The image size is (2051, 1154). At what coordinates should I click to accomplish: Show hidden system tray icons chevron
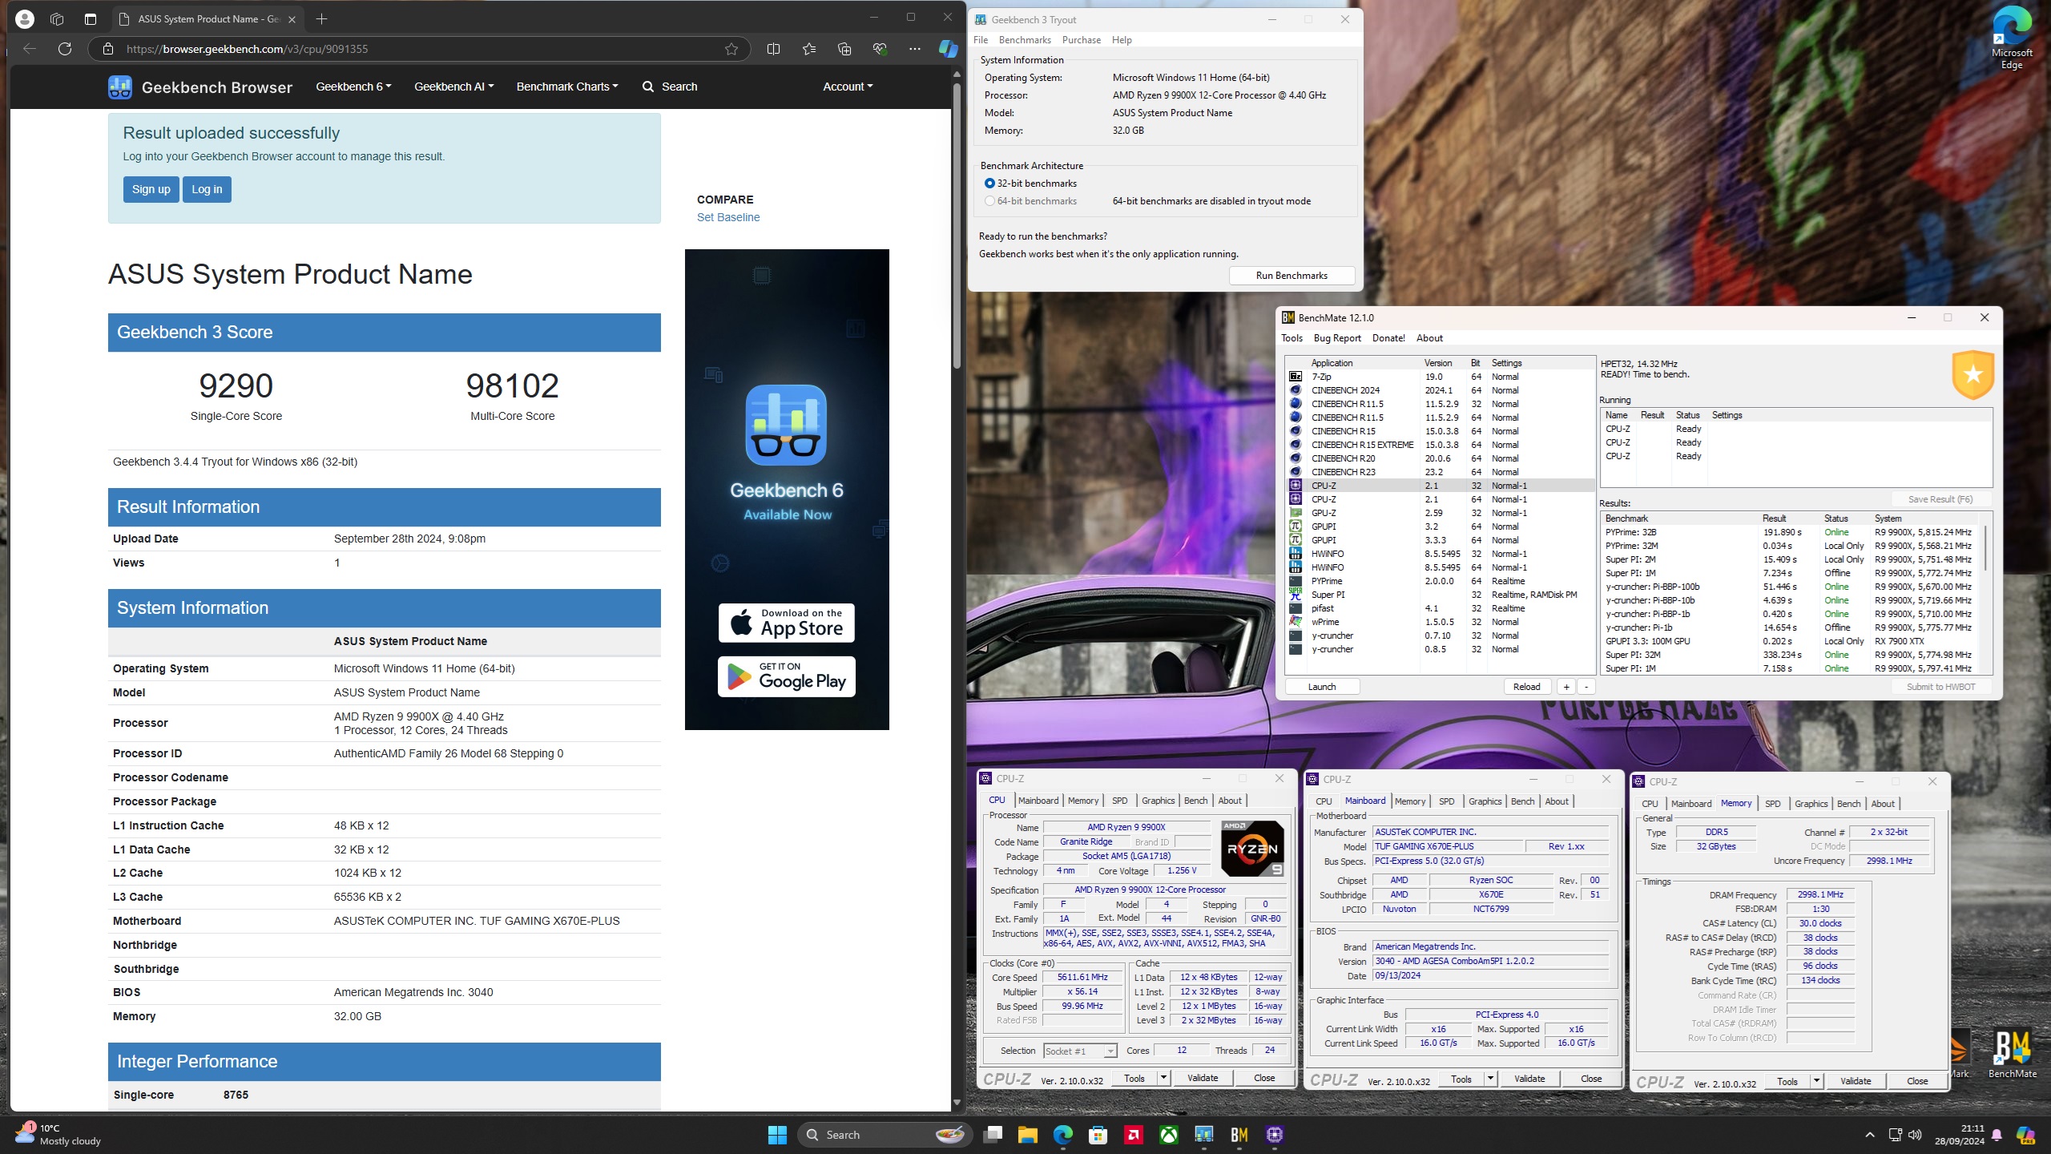[x=1870, y=1135]
